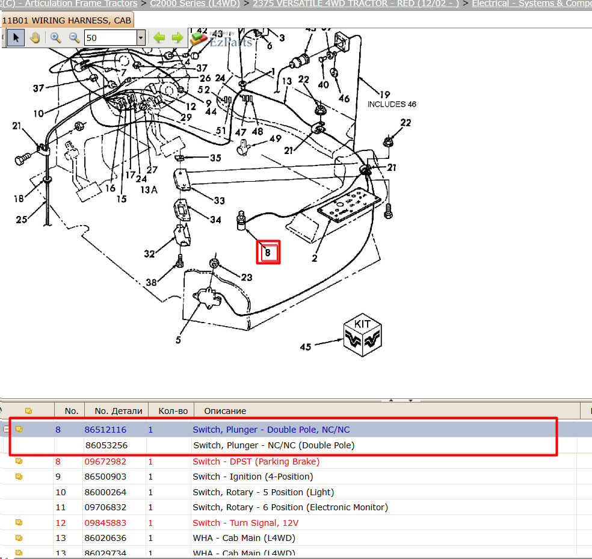The width and height of the screenshot is (592, 559).
Task: Zoom out of the diagram
Action: point(74,38)
